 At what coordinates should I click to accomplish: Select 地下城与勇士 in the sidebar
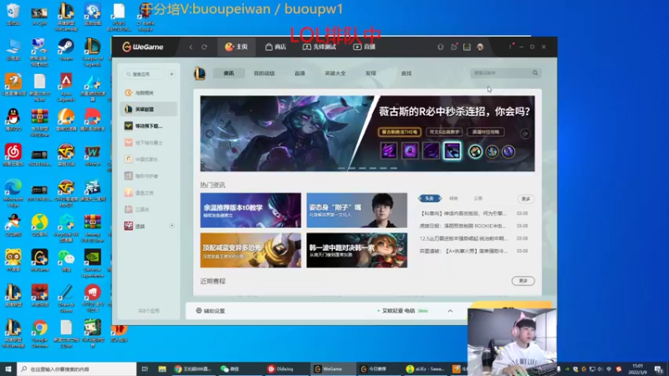[x=148, y=143]
